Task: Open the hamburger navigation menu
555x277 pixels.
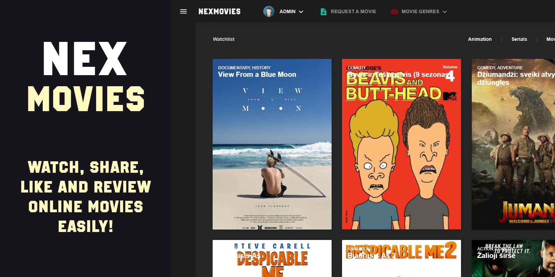Action: [183, 11]
